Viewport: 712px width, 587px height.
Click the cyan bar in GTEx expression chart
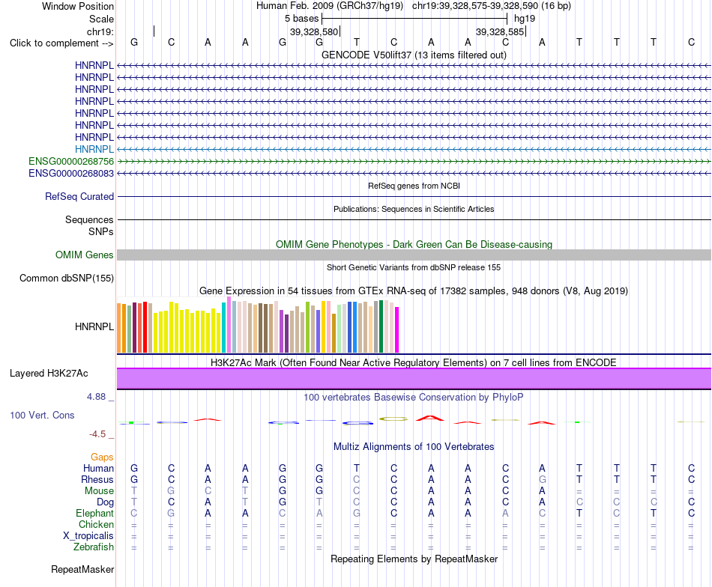click(x=224, y=327)
